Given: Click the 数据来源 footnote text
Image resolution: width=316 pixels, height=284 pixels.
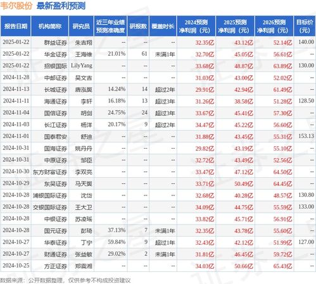Looking at the screenshot, I should click(x=65, y=280).
